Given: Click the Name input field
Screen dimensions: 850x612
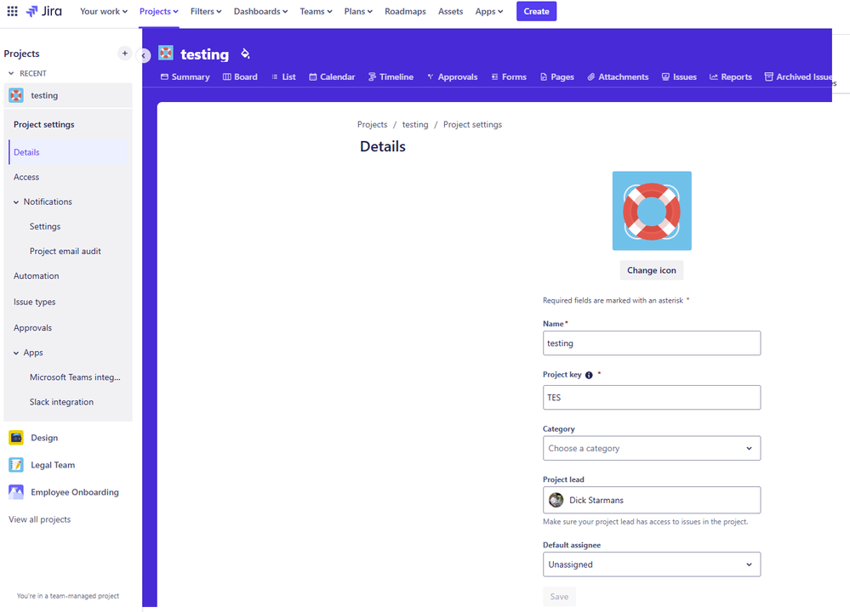Looking at the screenshot, I should click(652, 343).
